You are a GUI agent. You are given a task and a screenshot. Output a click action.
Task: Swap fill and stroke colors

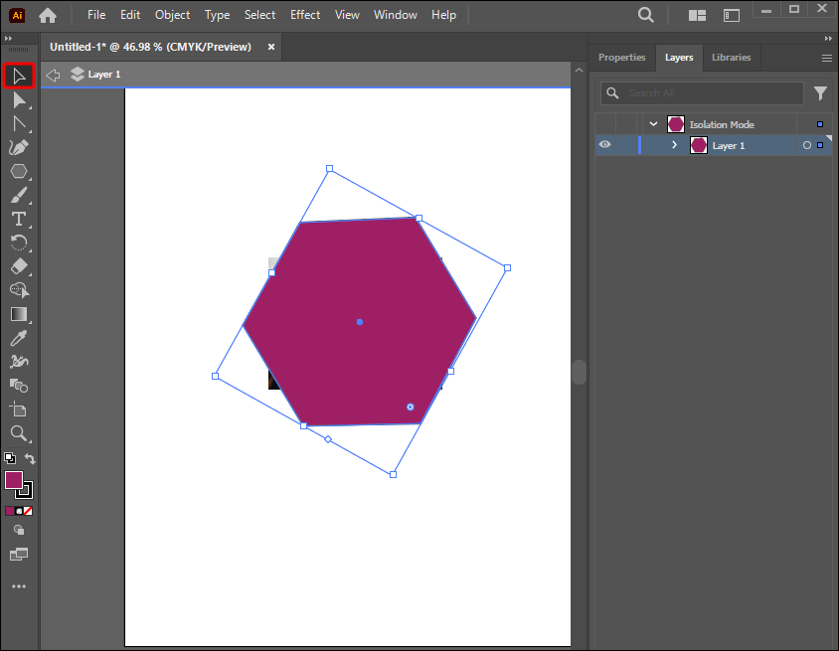30,459
